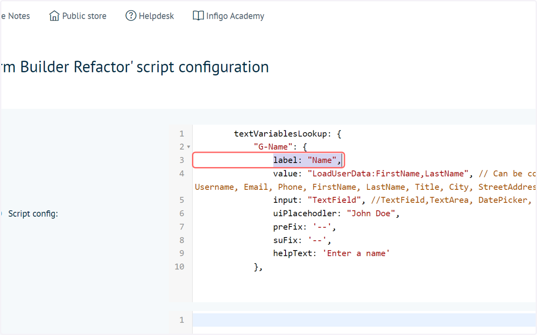Screen dimensions: 537x335
Task: Open the Public store link
Action: click(x=78, y=16)
